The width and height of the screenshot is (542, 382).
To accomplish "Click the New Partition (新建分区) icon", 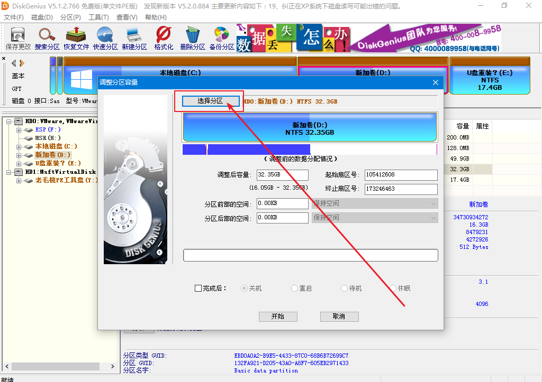I will (134, 38).
